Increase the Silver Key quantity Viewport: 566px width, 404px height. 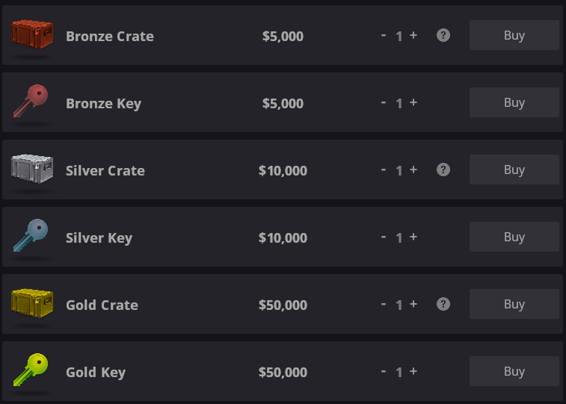coord(413,237)
